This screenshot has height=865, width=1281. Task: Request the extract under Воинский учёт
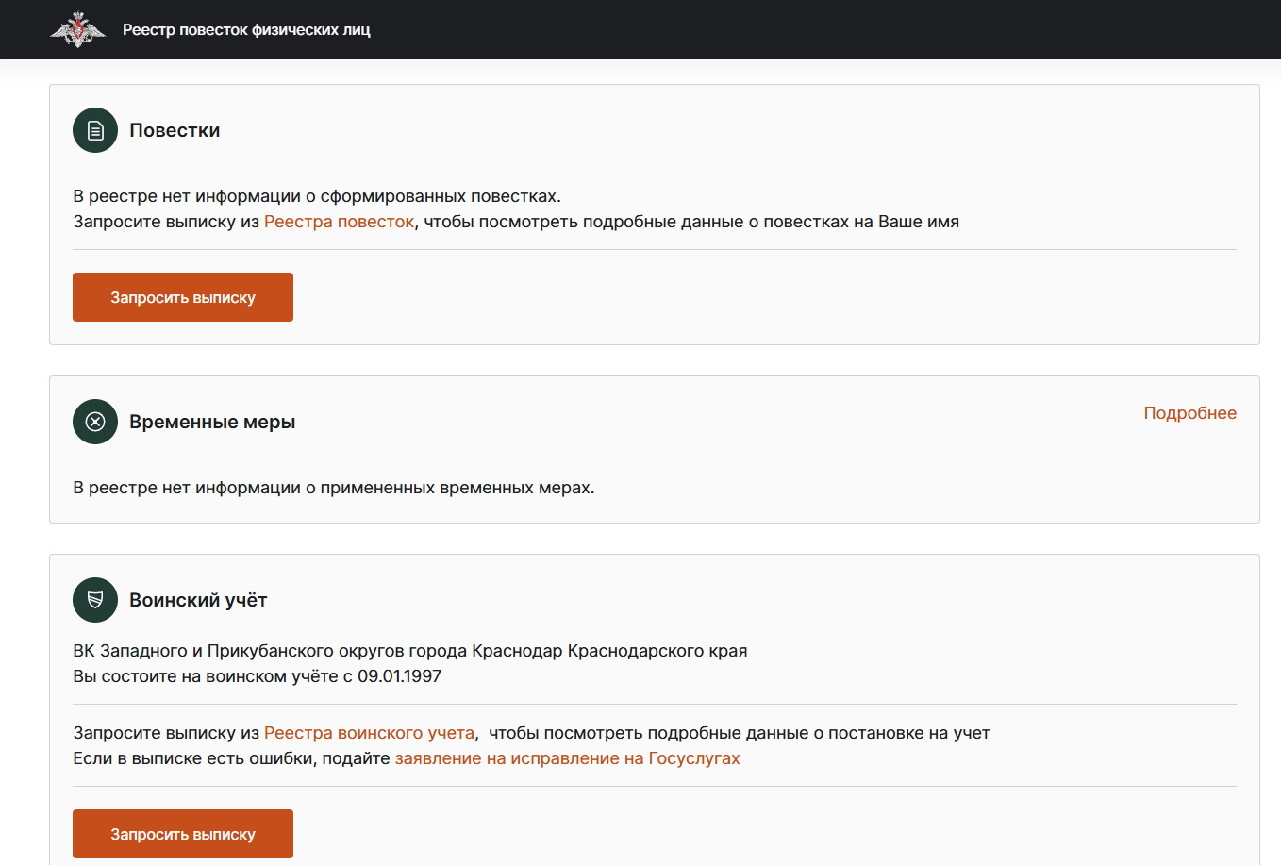(x=183, y=834)
